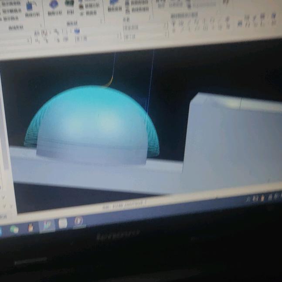Click the orange toolpath curve atop the dome
Screen dimensions: 282x282
tap(109, 82)
